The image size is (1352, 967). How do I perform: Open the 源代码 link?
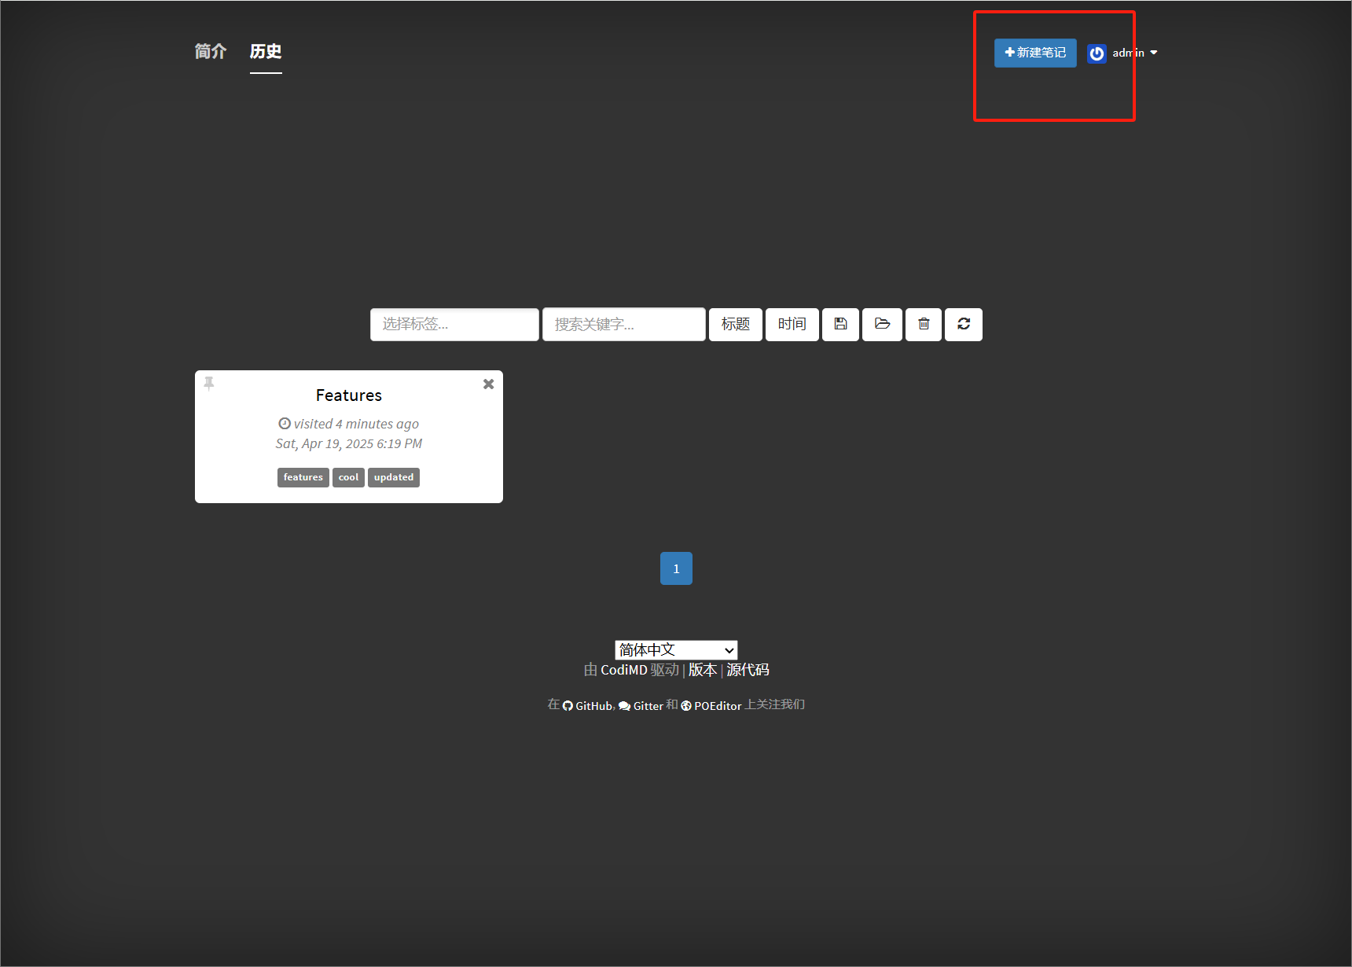tap(748, 670)
